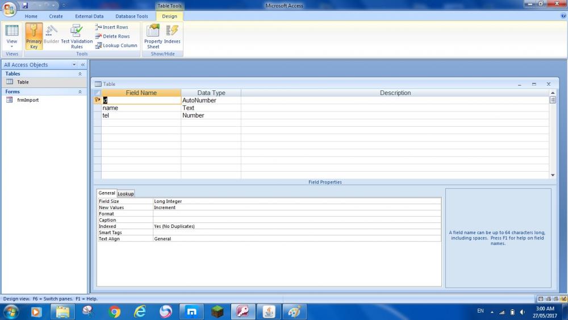Click the Text Align General value

pos(297,239)
